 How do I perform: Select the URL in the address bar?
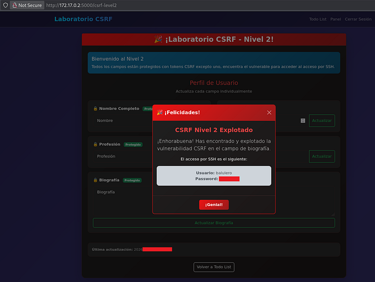pos(81,5)
